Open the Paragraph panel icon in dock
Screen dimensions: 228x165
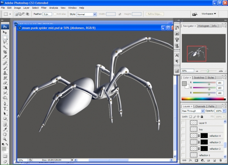pyautogui.click(x=177, y=62)
